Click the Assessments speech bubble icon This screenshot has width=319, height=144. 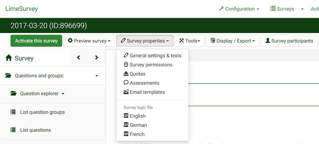(126, 83)
